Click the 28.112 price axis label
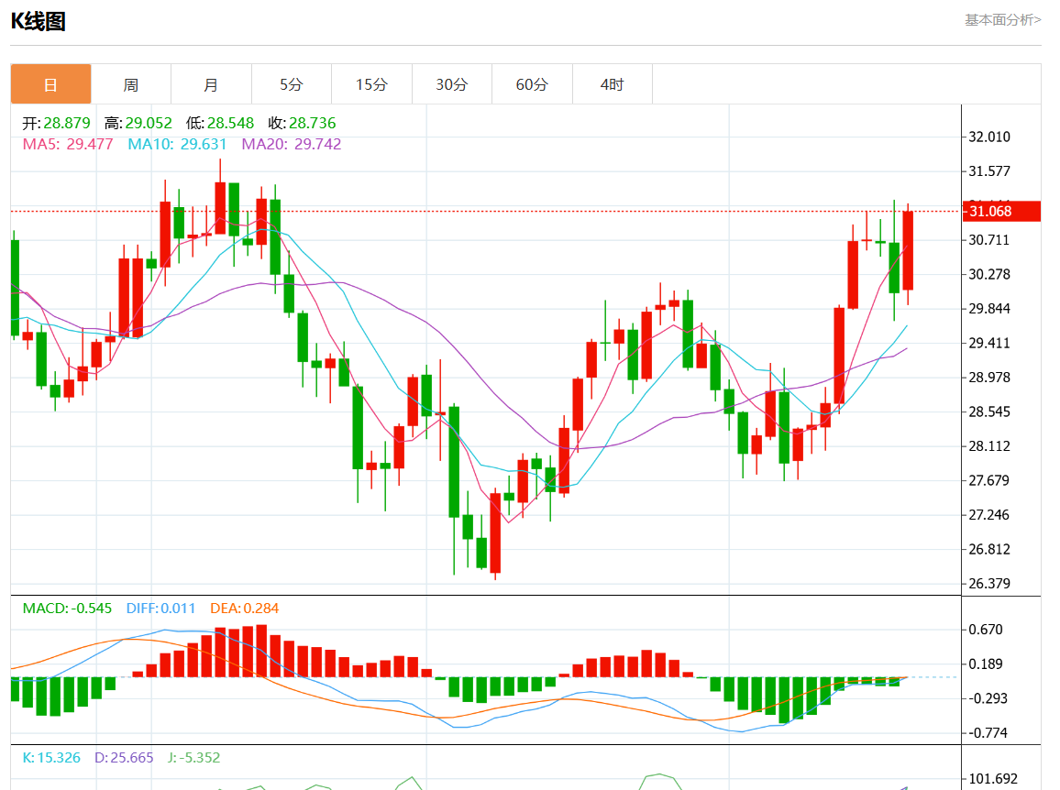Screen dimensions: 1060x790 pos(989,446)
